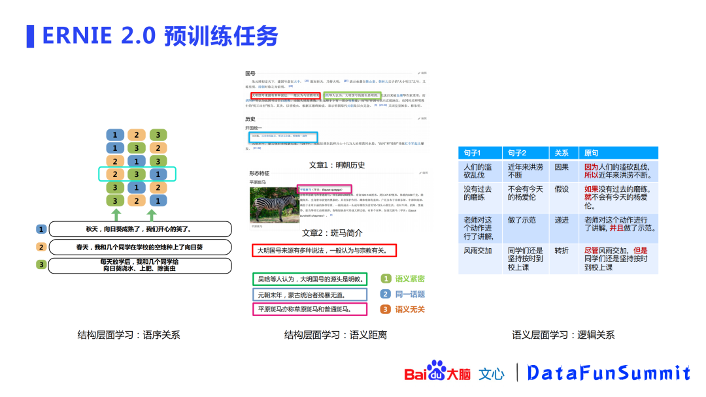
Task: Click the table cell 没有过去的磨练 under 句子1
Action: point(480,197)
